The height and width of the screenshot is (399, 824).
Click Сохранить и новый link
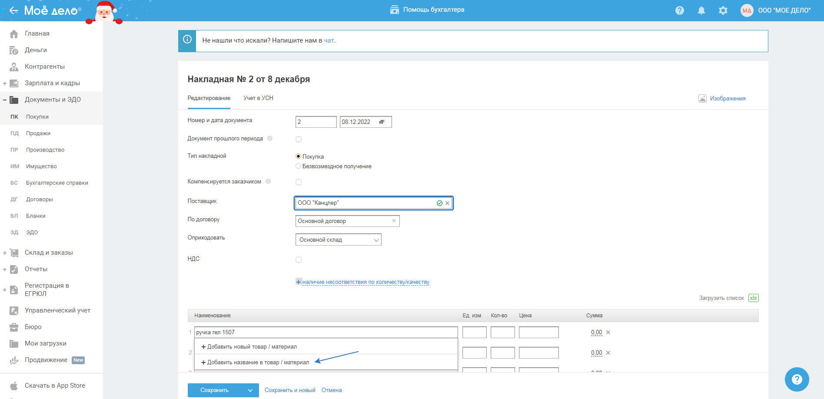pos(290,390)
